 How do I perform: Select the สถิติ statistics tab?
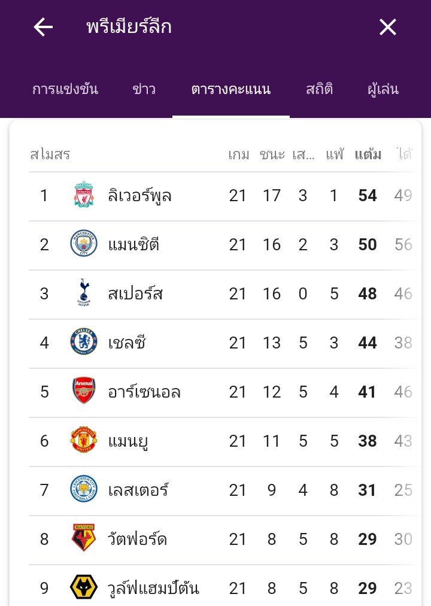tap(320, 89)
